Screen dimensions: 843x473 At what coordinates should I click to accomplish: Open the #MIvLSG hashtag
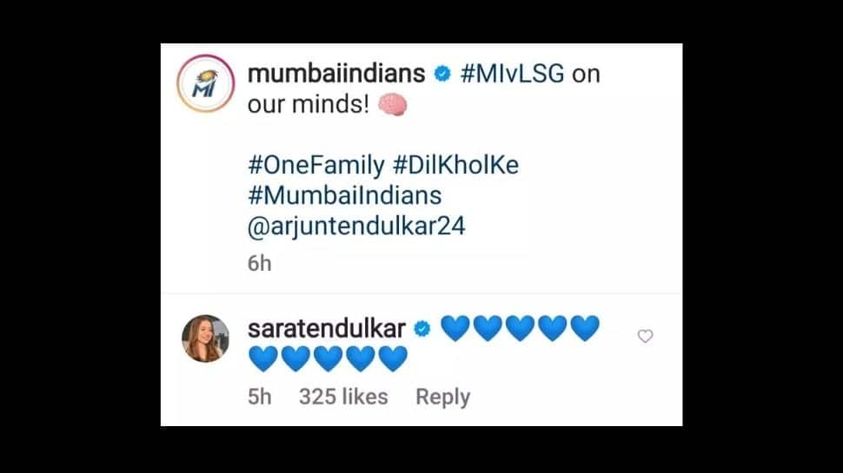point(513,74)
